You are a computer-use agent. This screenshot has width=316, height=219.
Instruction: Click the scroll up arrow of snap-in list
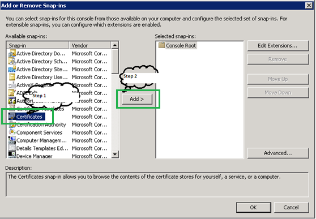coord(115,45)
